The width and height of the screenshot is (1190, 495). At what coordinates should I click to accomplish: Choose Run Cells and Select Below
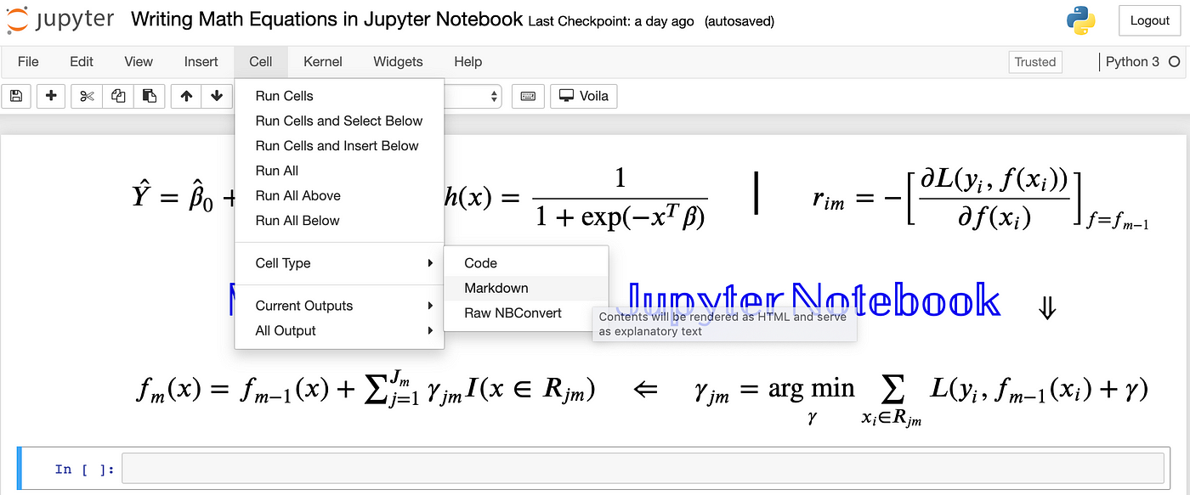[339, 121]
